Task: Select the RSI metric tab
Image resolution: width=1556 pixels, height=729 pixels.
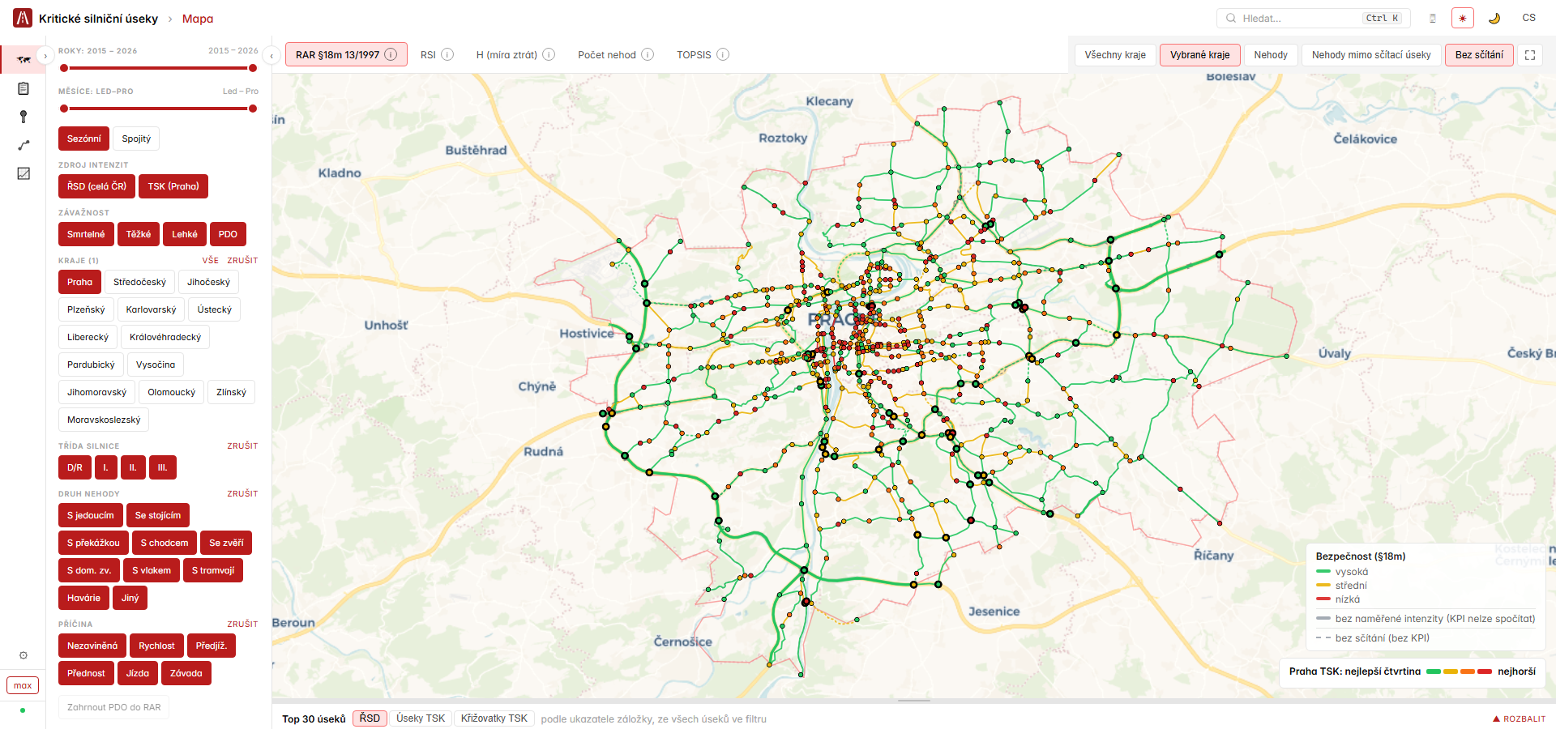Action: click(428, 54)
